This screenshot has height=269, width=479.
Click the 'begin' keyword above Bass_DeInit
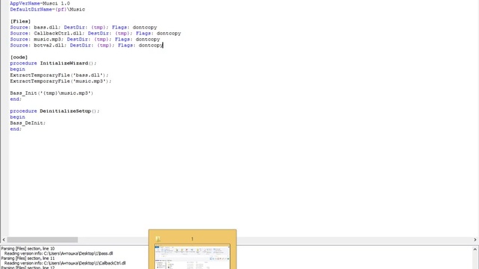coord(17,117)
